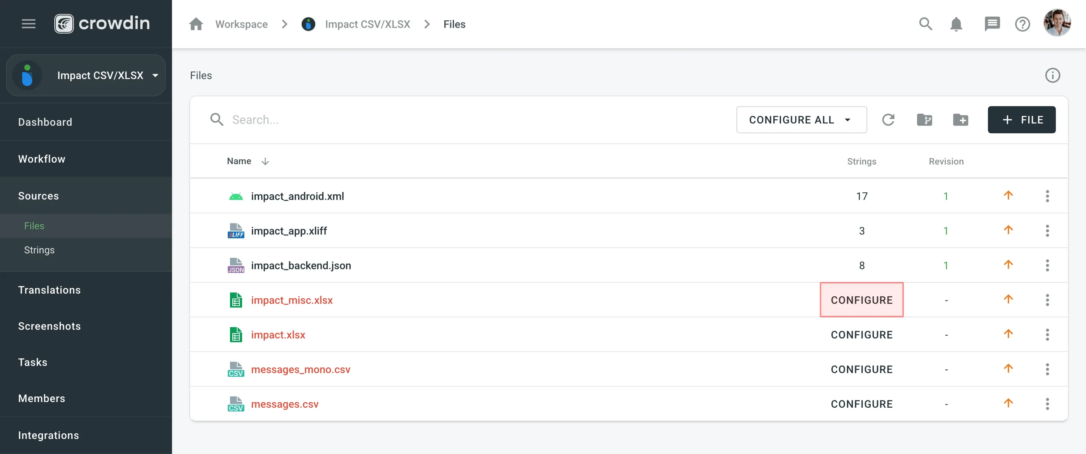The image size is (1086, 454).
Task: Refresh the files list
Action: pyautogui.click(x=889, y=119)
